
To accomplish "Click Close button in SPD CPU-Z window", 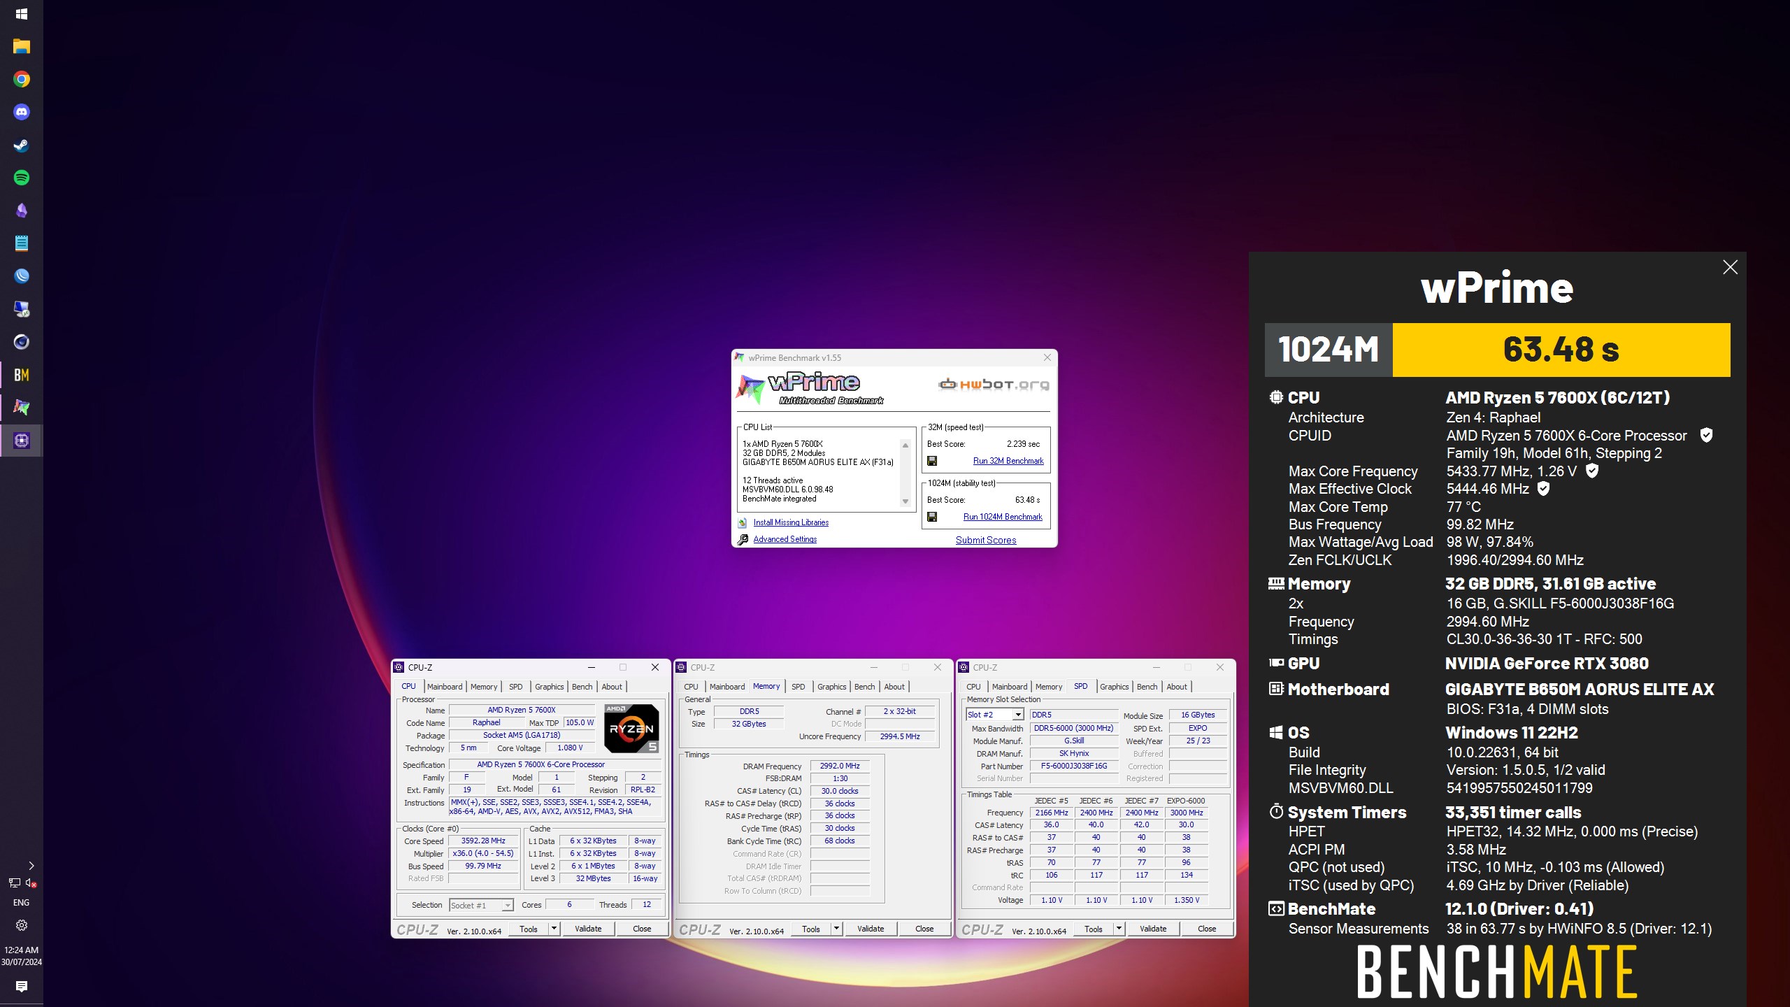I will (1207, 929).
